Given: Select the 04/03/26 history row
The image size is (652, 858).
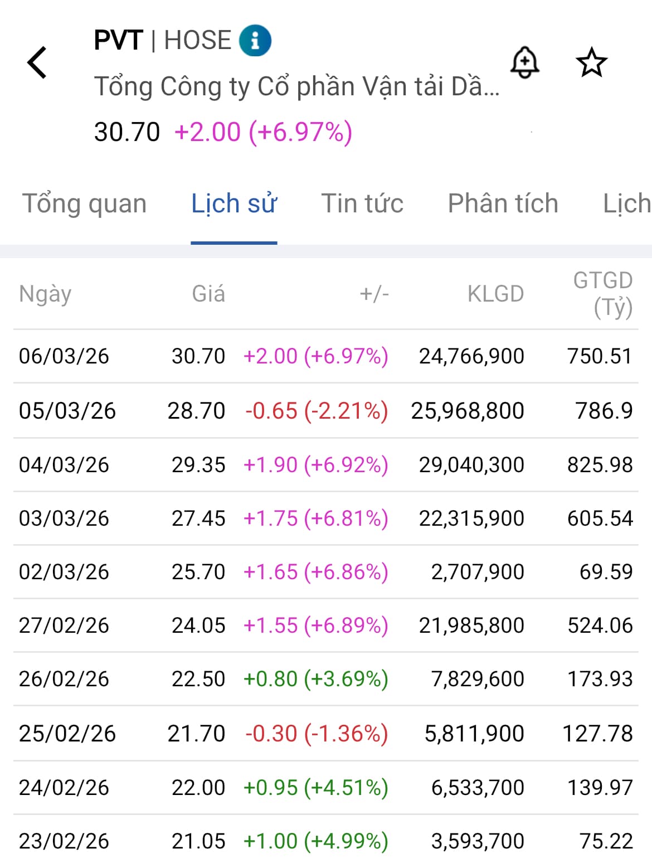Looking at the screenshot, I should [x=325, y=465].
